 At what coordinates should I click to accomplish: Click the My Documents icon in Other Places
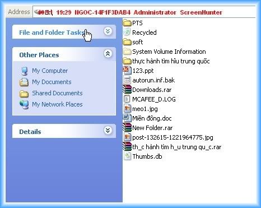coord(24,82)
